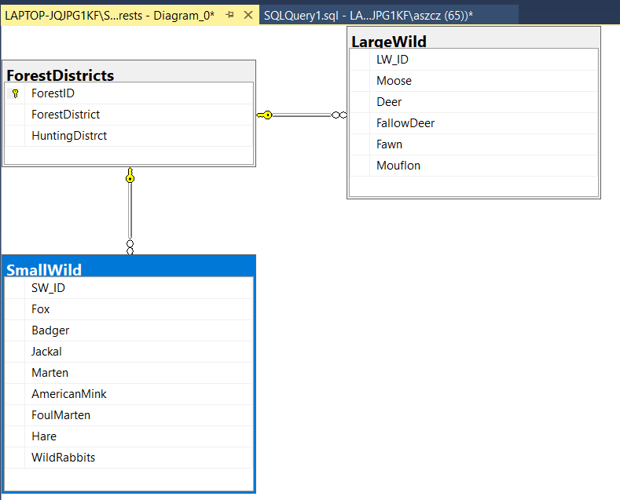Close the Diagram_0 tab
Screen dimensions: 620x500
(x=248, y=15)
